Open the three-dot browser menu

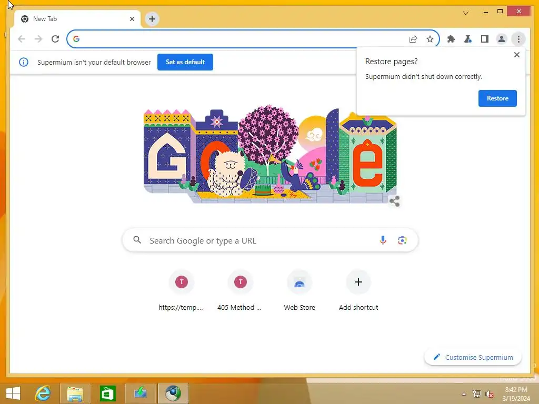coord(518,39)
